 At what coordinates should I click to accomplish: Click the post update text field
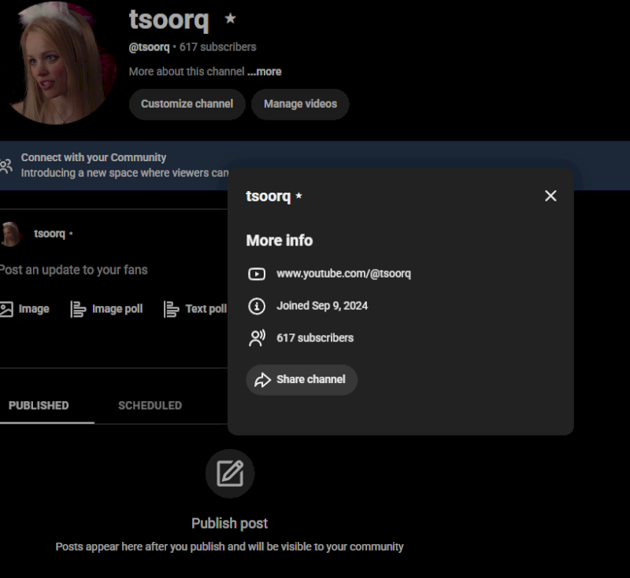coord(74,270)
